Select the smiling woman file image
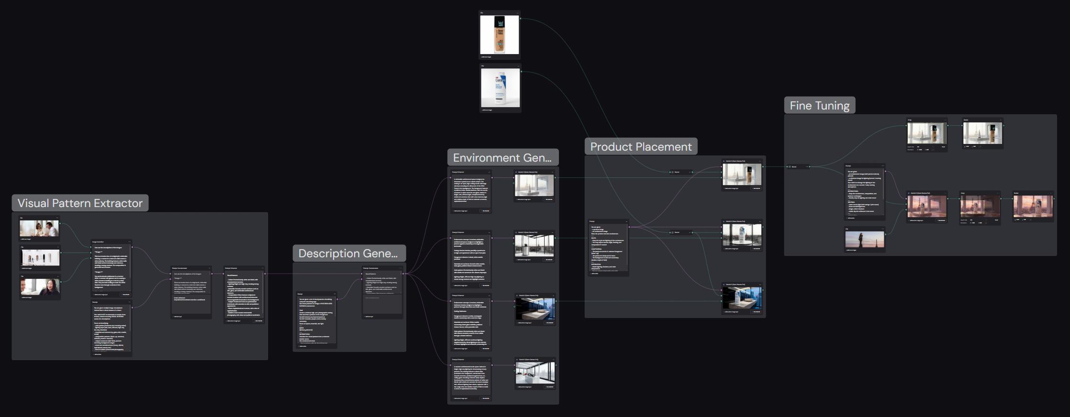Image resolution: width=1070 pixels, height=417 pixels. tap(40, 287)
